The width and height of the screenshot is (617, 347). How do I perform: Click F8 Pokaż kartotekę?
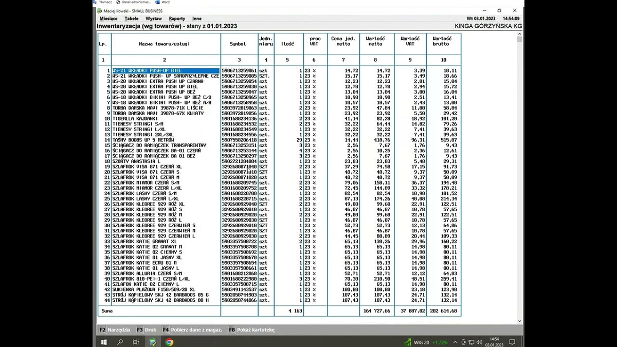[252, 330]
